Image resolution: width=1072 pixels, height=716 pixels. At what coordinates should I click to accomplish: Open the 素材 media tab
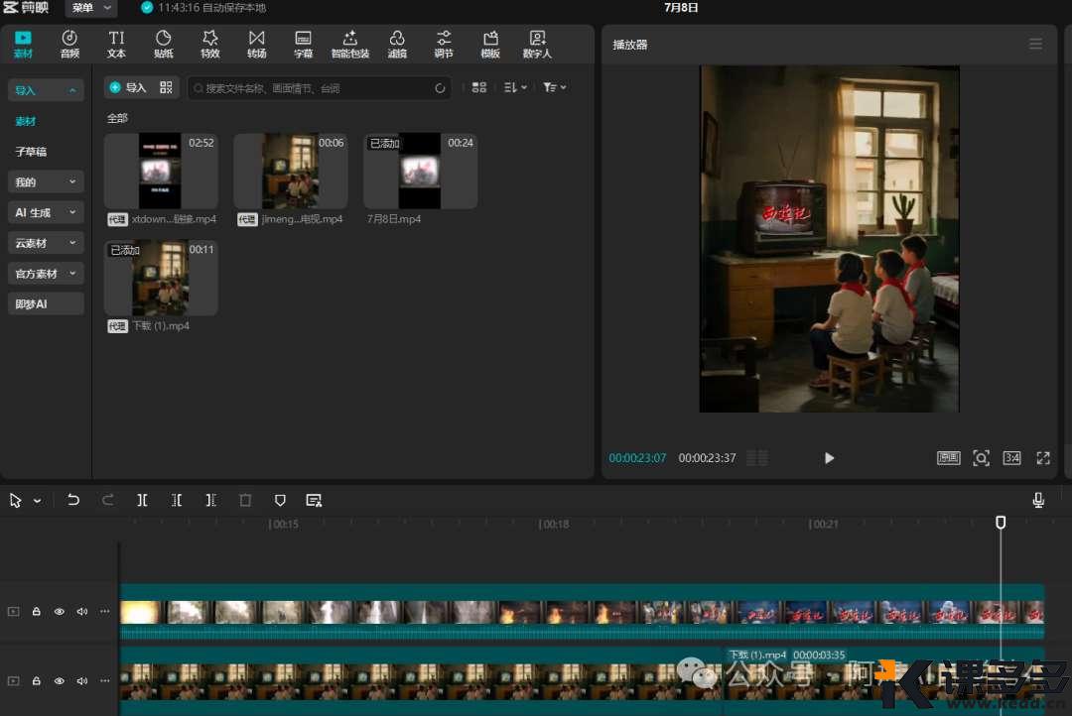23,45
